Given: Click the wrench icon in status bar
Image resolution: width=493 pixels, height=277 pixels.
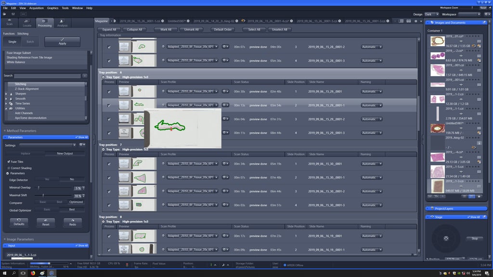Looking at the screenshot, I should tap(223, 265).
